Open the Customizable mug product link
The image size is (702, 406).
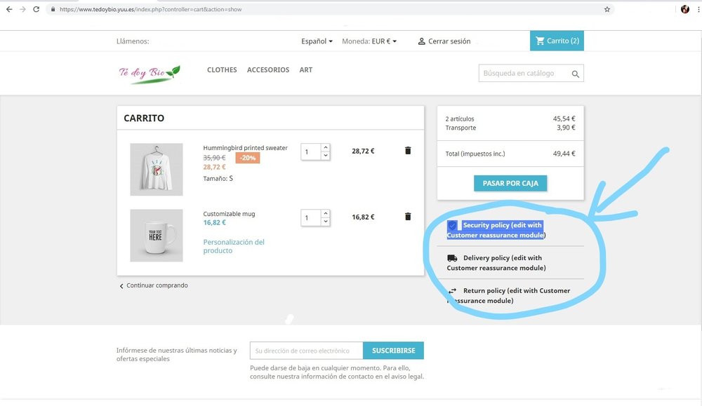click(x=230, y=214)
